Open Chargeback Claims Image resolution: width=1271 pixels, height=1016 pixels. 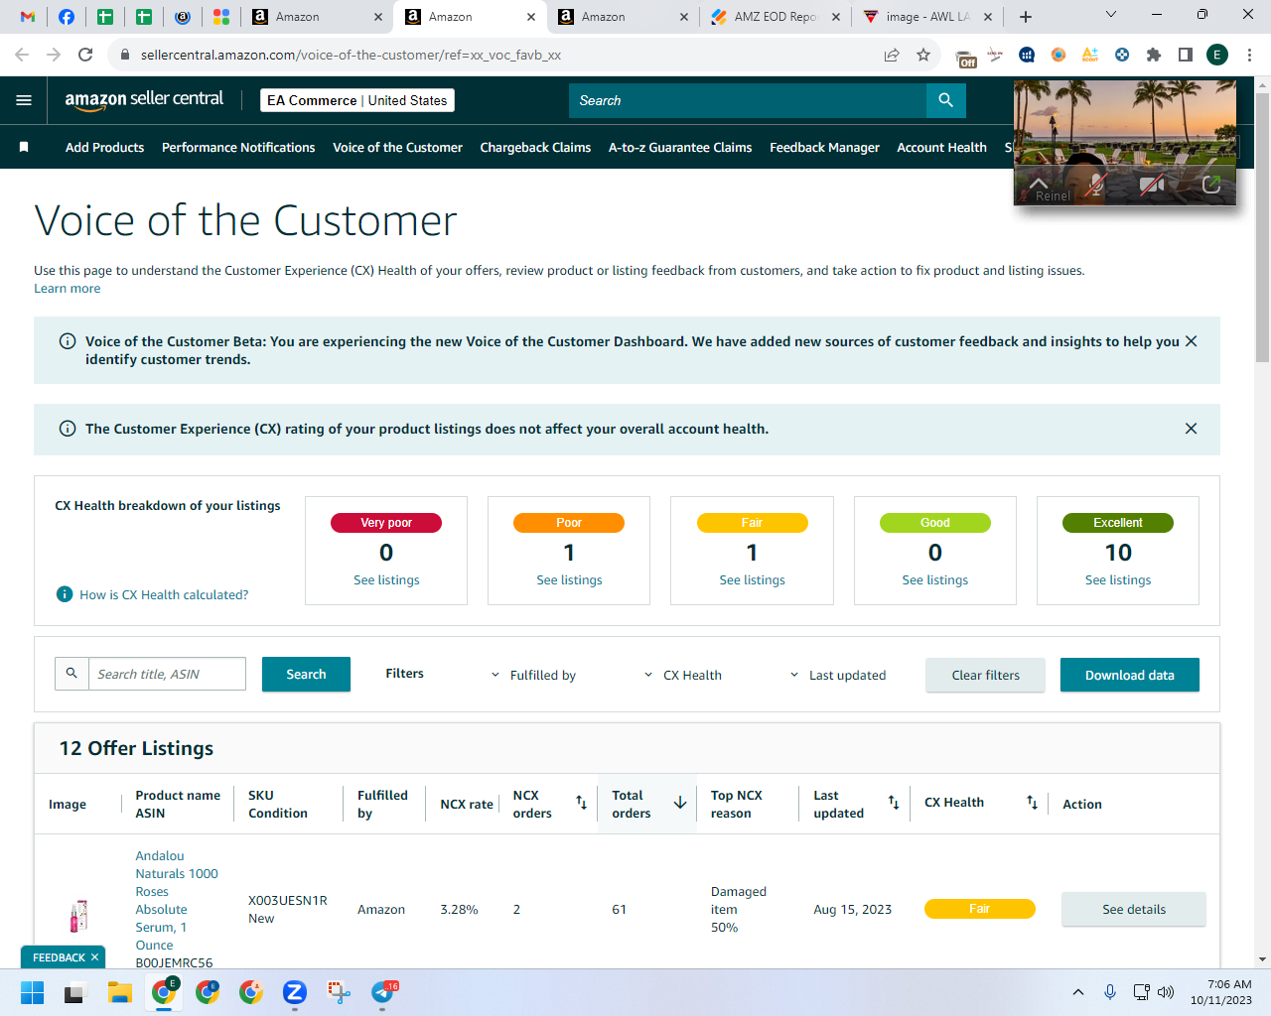pos(535,147)
